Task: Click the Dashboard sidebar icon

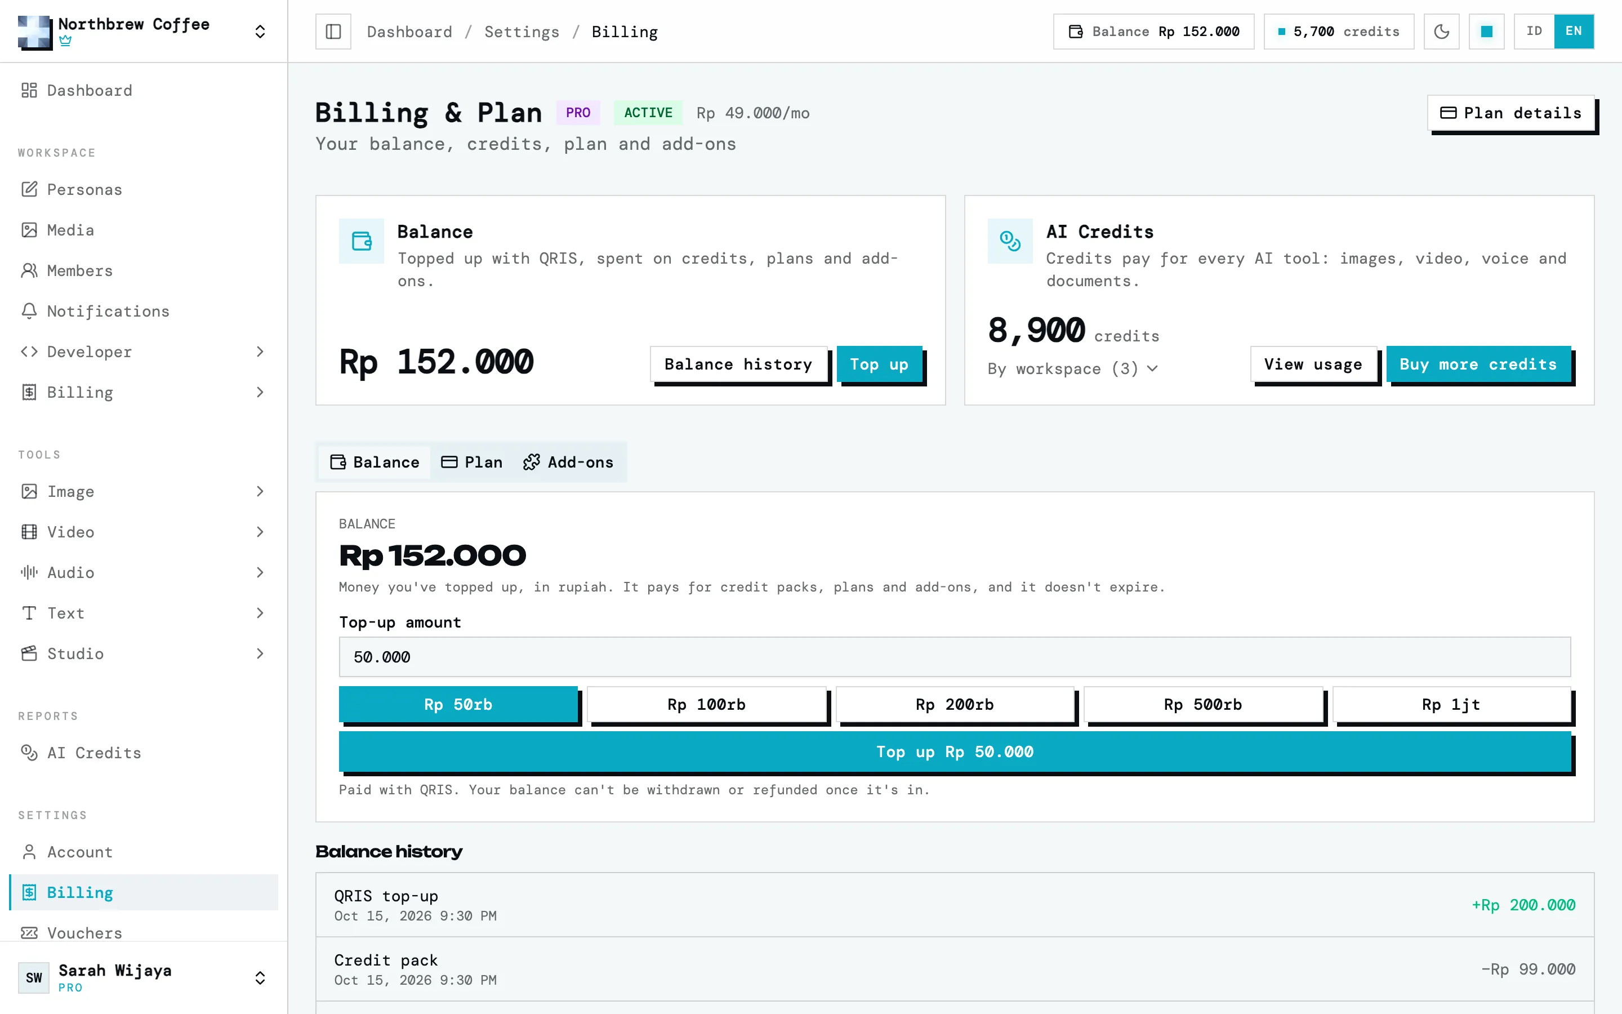Action: coord(29,91)
